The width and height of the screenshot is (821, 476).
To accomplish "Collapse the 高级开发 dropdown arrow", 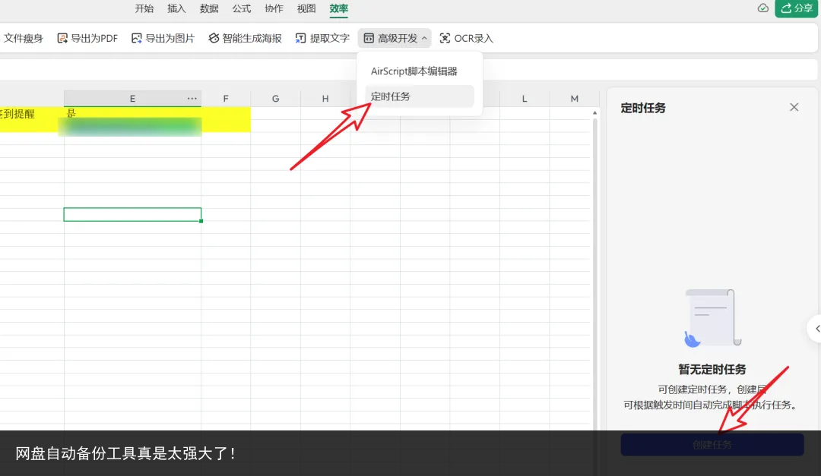I will point(424,38).
